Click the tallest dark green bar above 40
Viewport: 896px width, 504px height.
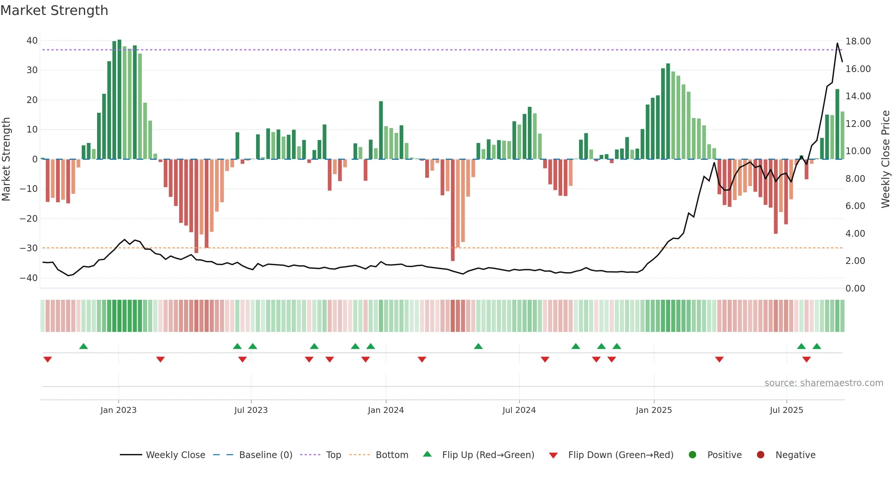coord(119,99)
